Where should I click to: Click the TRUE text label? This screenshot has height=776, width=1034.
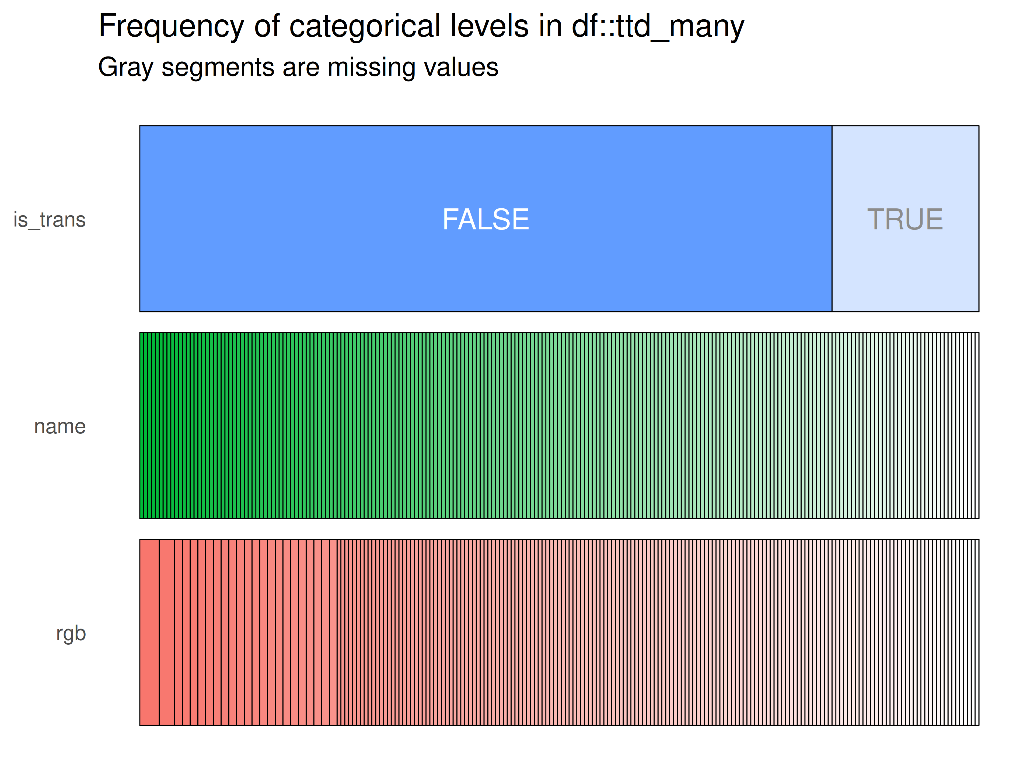tap(905, 219)
